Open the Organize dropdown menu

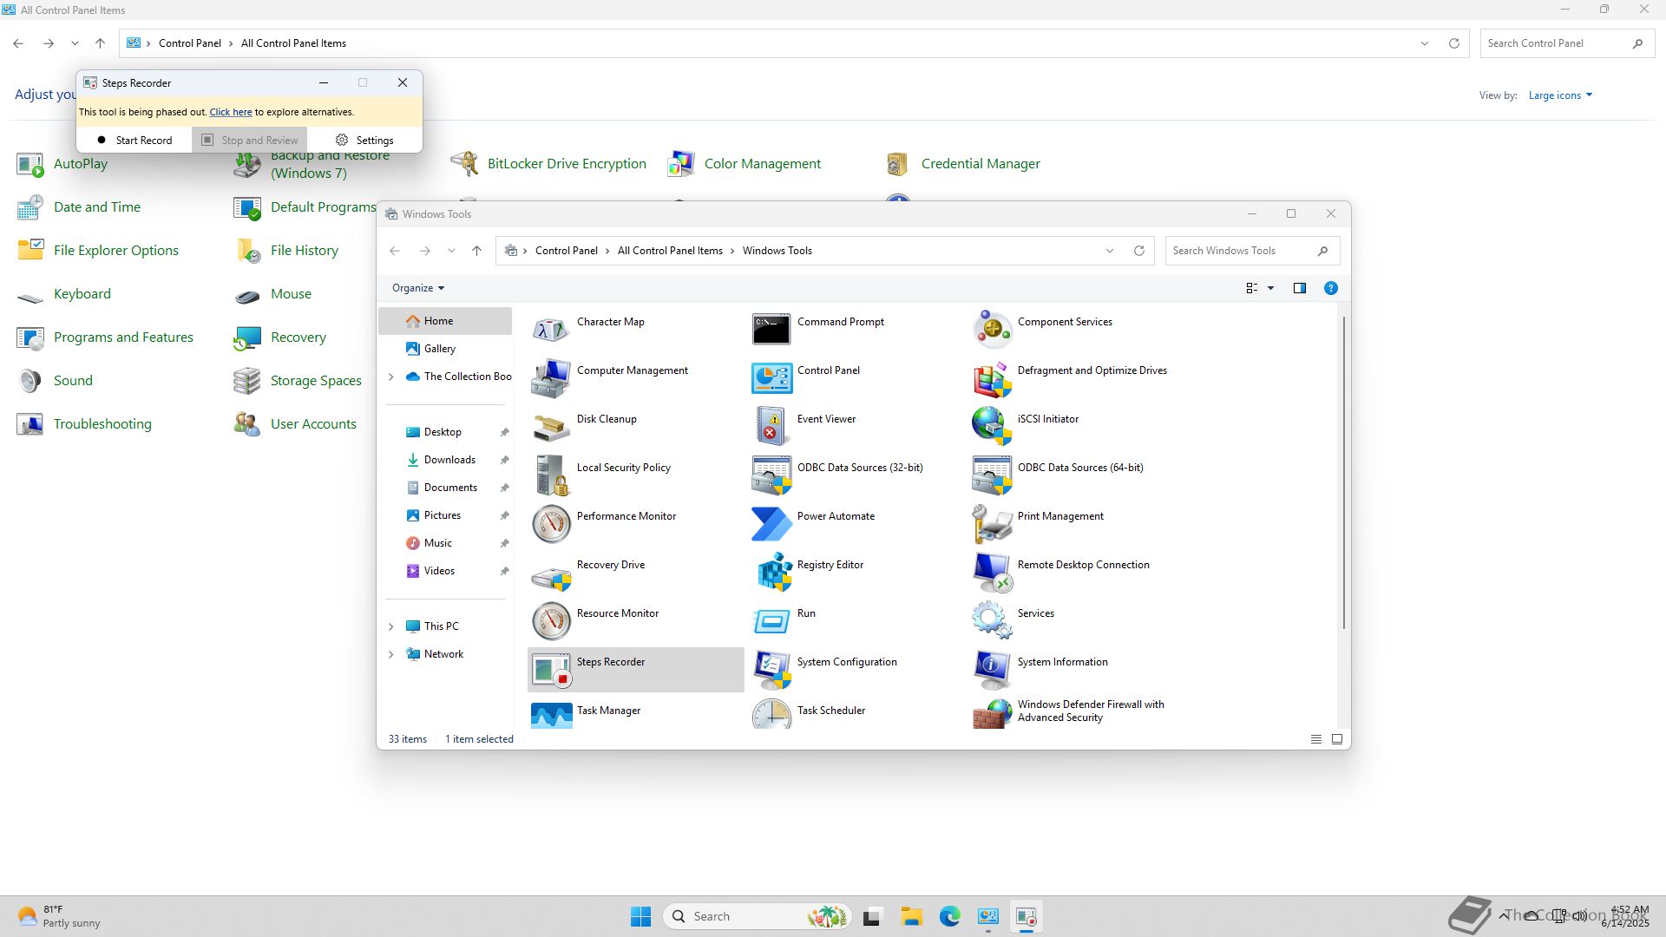click(417, 288)
